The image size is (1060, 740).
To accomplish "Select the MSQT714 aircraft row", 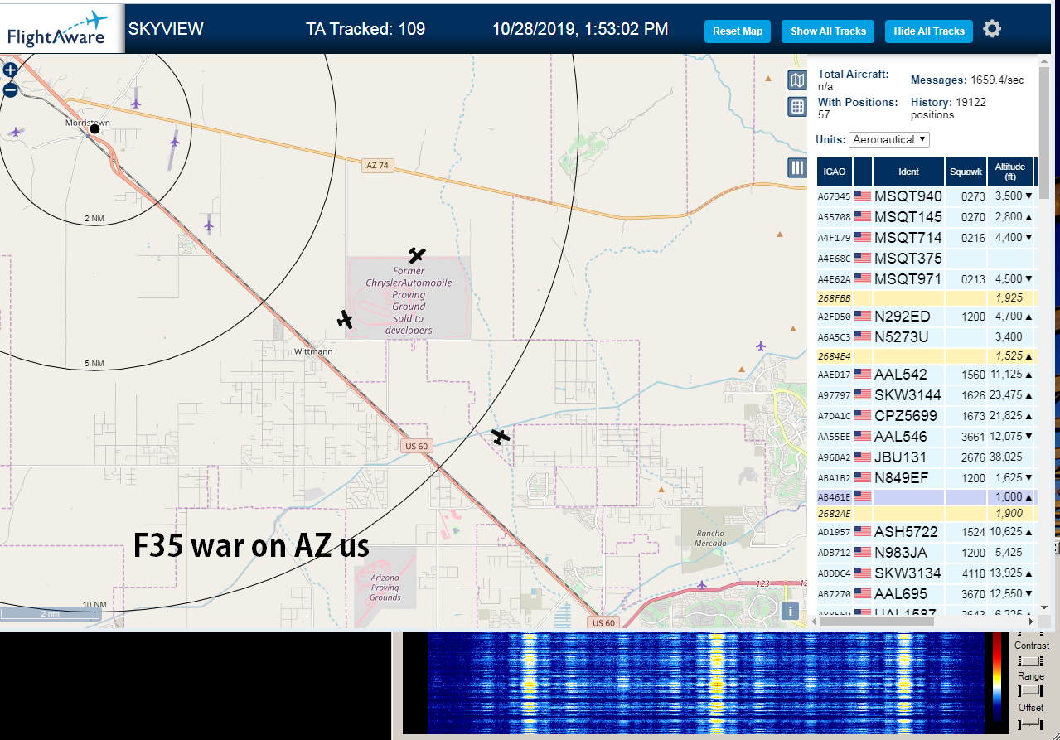I will click(926, 238).
